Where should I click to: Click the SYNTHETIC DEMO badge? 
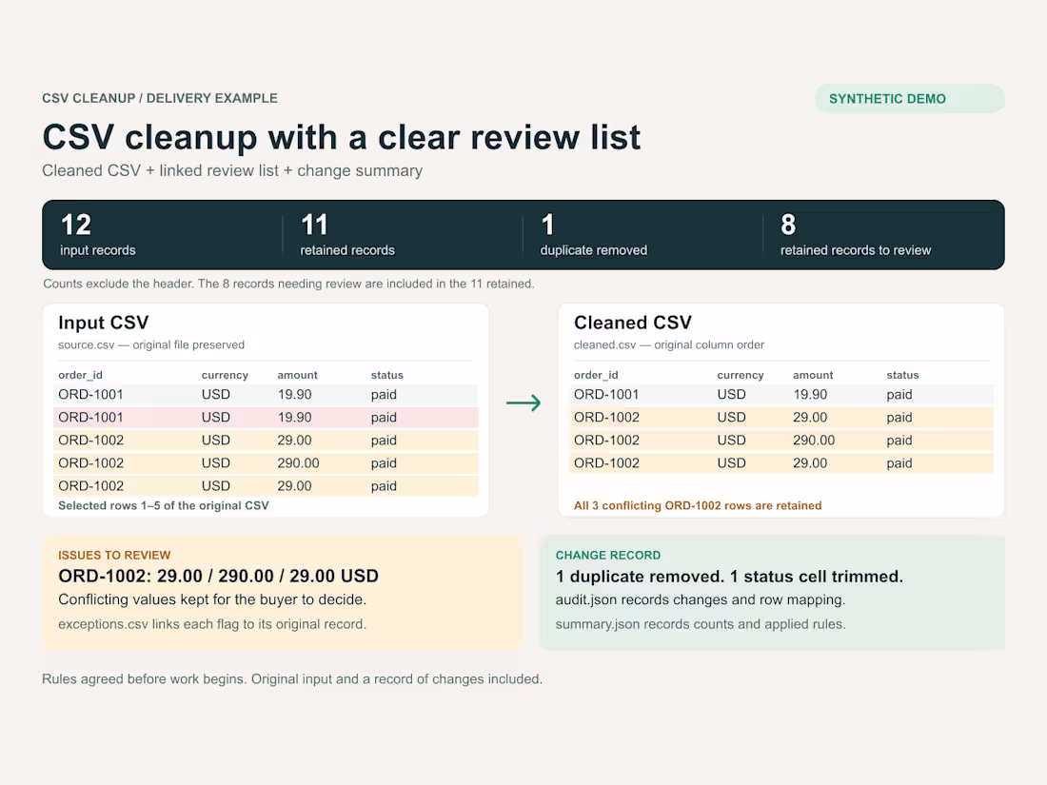(909, 99)
